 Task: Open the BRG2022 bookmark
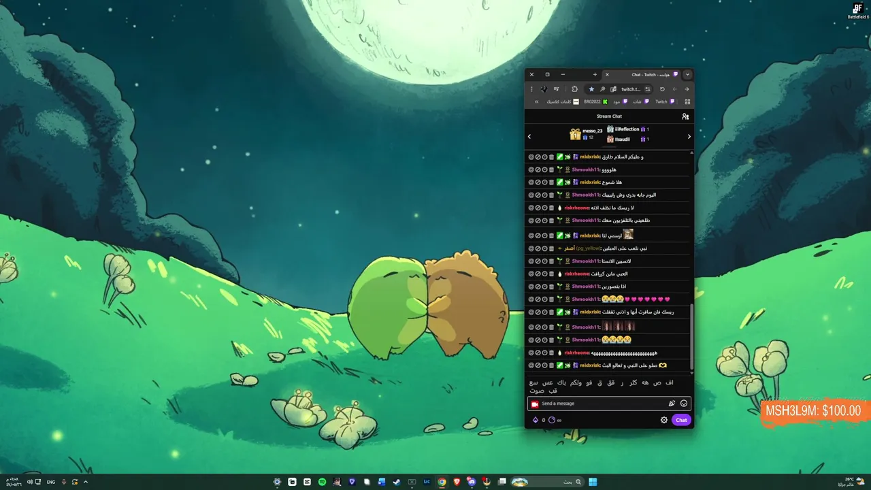595,101
